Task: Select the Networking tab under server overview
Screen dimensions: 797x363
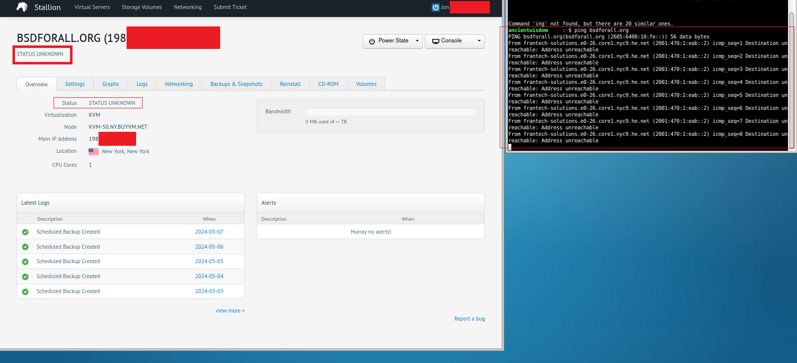Action: 179,84
